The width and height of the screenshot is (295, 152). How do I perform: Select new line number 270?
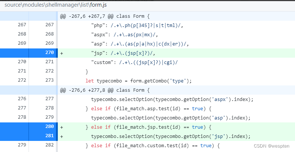49,53
